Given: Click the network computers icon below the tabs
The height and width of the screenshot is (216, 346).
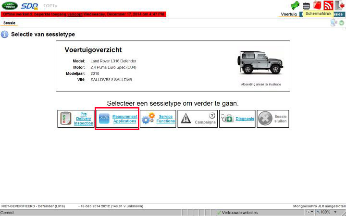Looking at the screenshot, I should 334,23.
